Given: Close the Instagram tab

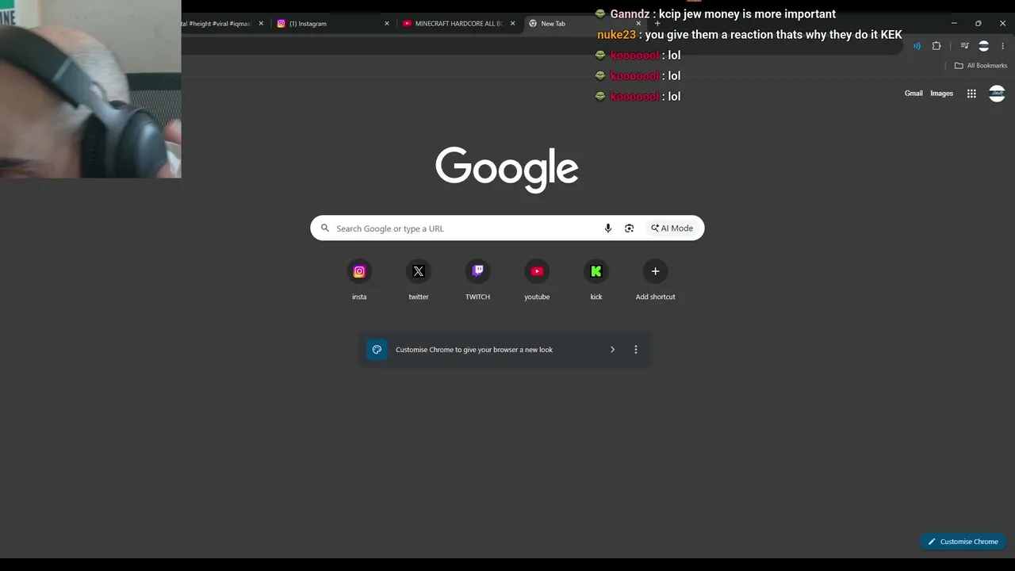Looking at the screenshot, I should [387, 24].
